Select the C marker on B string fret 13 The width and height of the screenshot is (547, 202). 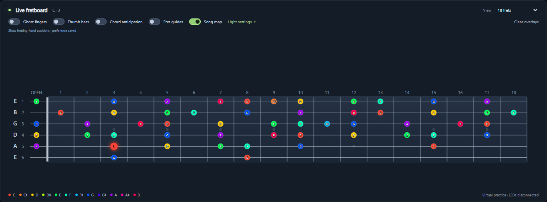(x=380, y=113)
